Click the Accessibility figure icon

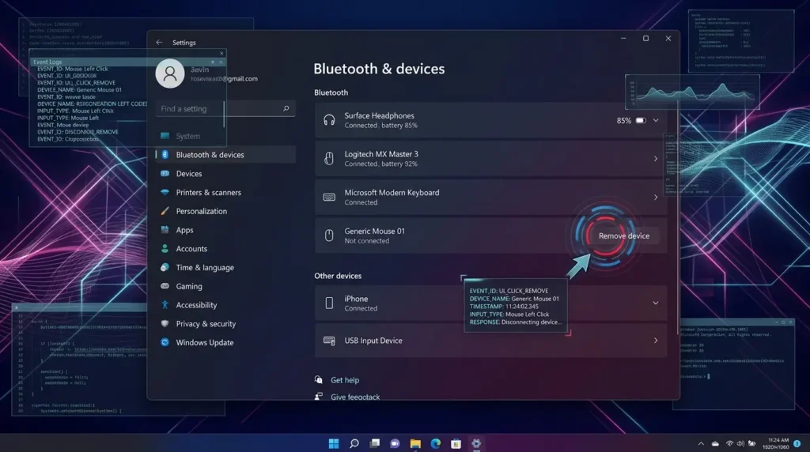(165, 305)
